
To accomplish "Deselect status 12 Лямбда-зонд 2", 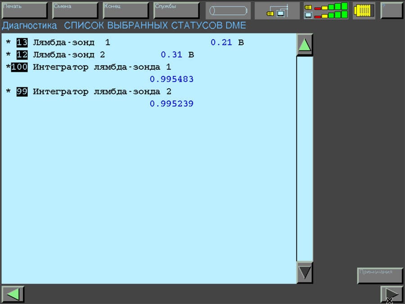I will coord(22,54).
